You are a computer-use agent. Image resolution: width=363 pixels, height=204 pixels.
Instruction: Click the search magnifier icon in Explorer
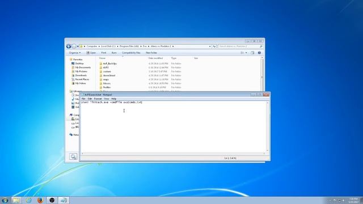pos(261,46)
